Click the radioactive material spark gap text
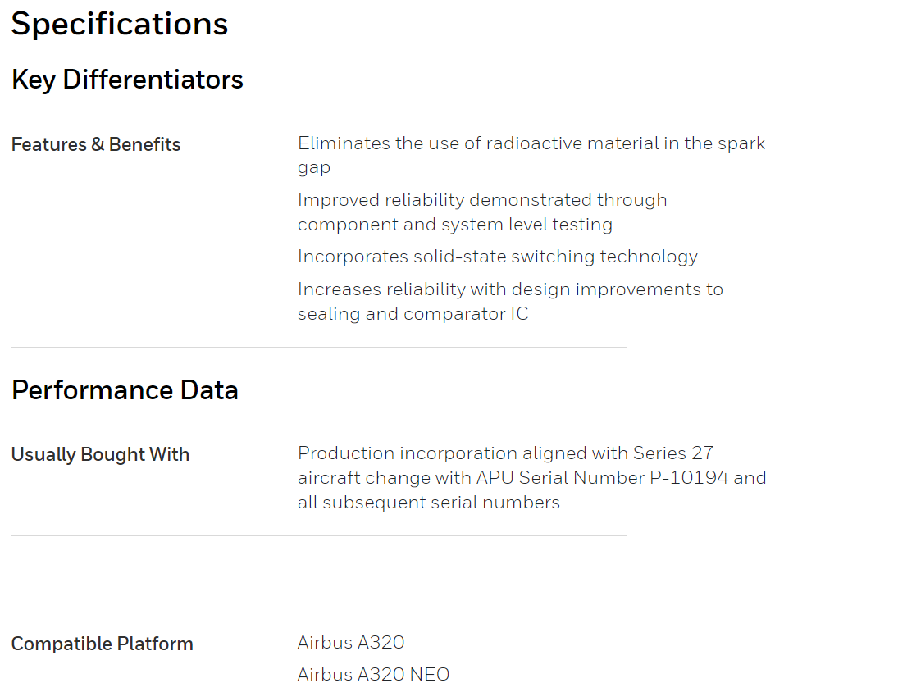This screenshot has width=898, height=692. [x=531, y=155]
